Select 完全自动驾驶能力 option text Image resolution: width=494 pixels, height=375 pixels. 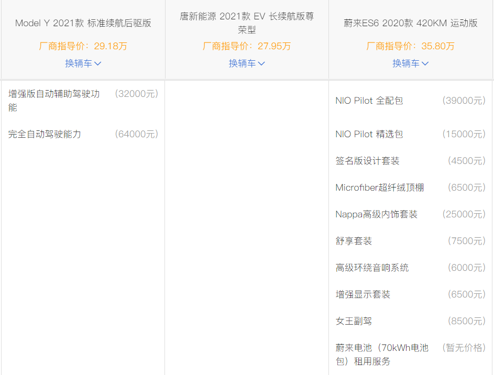[45, 134]
